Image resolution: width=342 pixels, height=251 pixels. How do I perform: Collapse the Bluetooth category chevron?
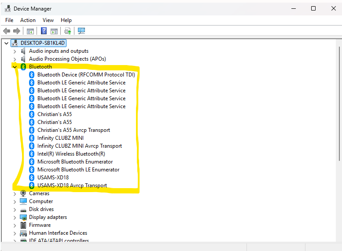(15, 67)
